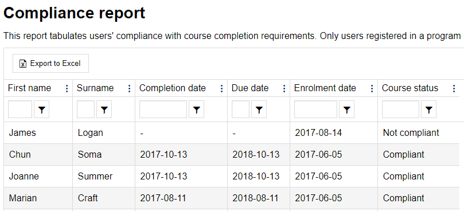Click the Surname filter funnel icon

point(104,110)
